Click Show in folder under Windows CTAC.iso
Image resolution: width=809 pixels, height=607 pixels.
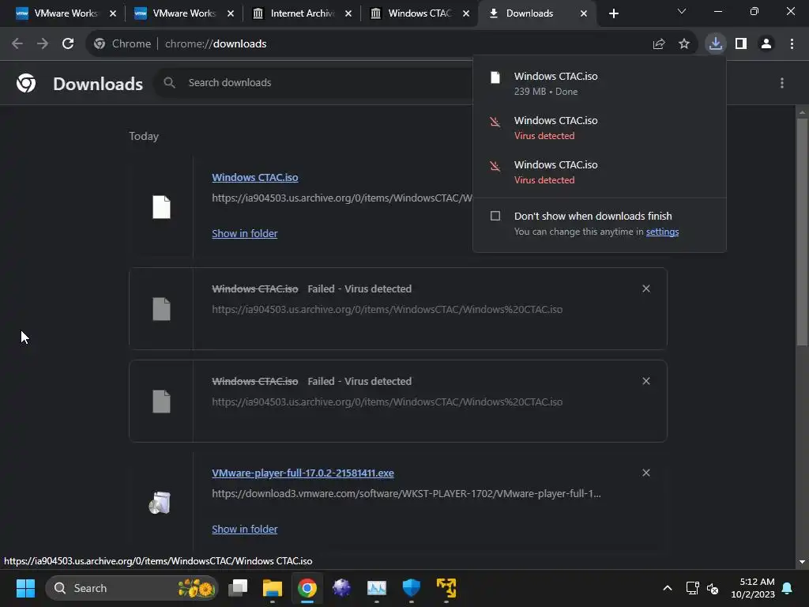click(245, 233)
